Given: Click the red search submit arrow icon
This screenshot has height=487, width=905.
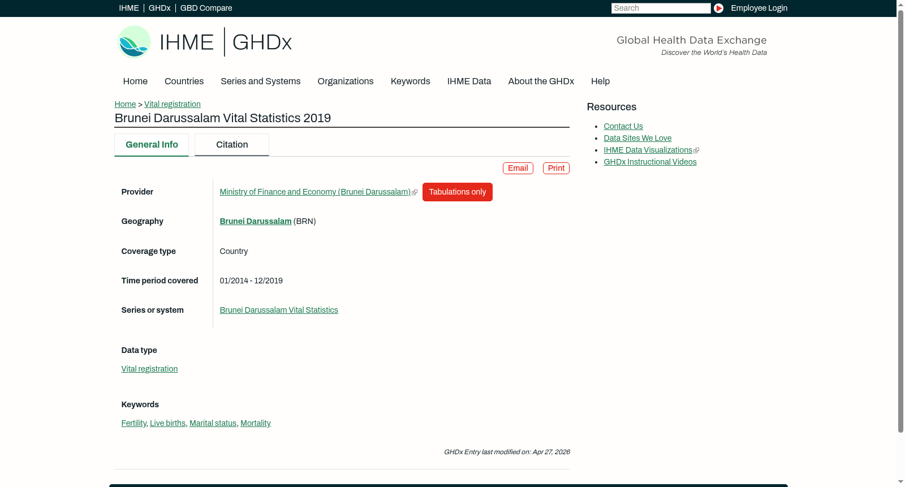Looking at the screenshot, I should pos(718,8).
